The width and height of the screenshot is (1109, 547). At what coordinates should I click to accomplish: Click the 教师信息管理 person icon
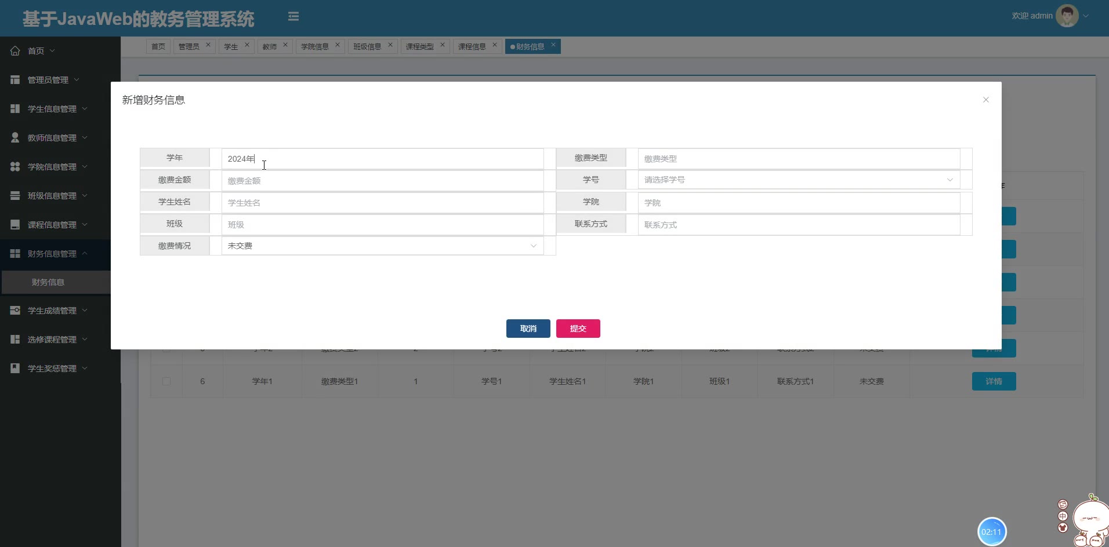pos(15,138)
